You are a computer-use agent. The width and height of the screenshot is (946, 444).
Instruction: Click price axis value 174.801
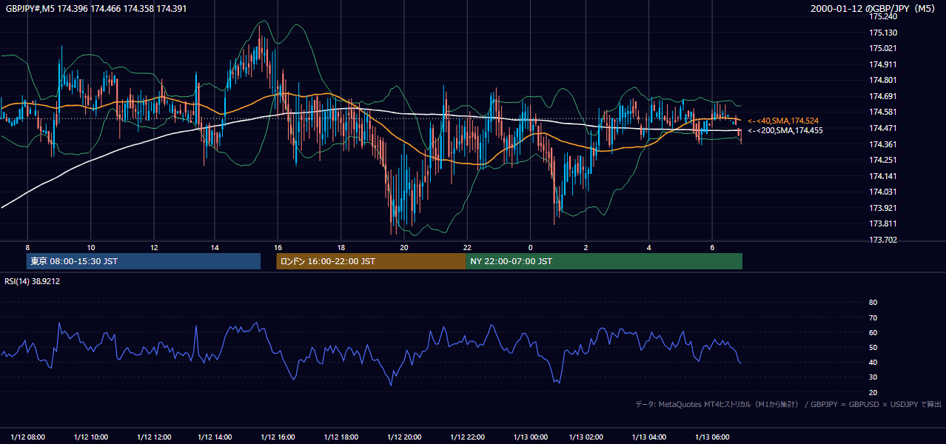(x=883, y=80)
